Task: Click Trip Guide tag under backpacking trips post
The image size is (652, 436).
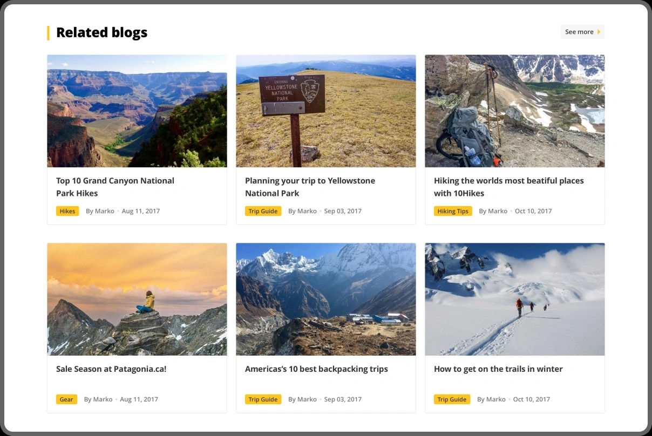Action: (x=263, y=399)
